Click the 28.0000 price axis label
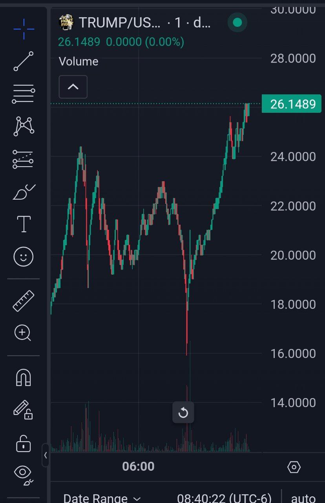 (293, 58)
